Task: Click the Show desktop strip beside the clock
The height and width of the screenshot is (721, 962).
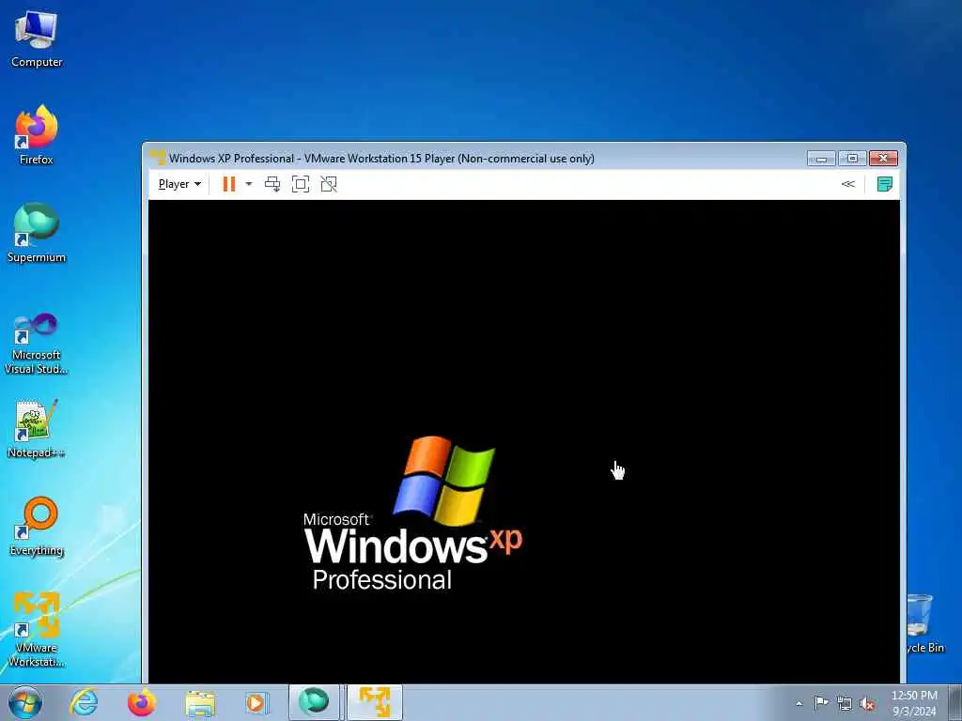Action: 955,703
